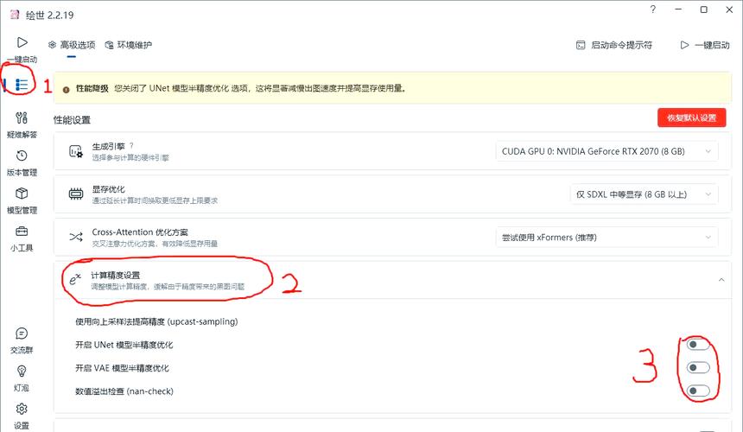Click the 计算精度设置 section title

[x=115, y=276]
